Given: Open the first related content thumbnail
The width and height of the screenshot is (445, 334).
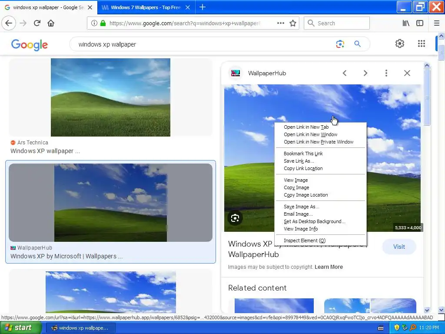Looking at the screenshot, I should (274, 306).
